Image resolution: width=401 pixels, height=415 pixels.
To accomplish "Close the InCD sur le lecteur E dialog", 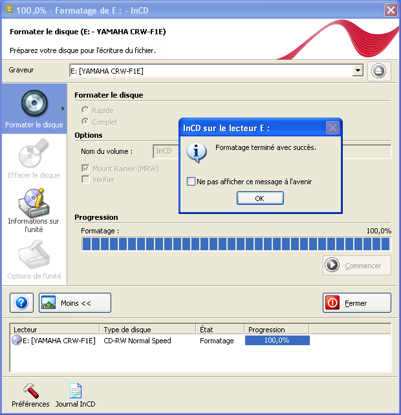I will click(332, 128).
